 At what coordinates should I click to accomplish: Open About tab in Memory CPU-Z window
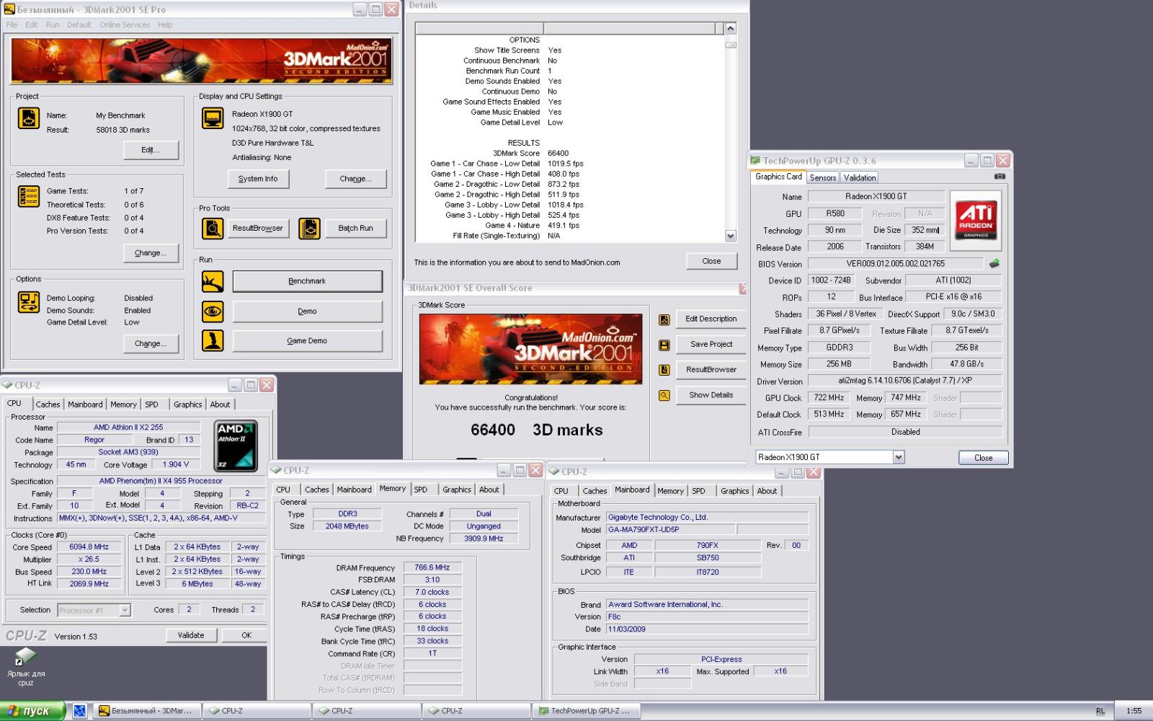(x=489, y=490)
